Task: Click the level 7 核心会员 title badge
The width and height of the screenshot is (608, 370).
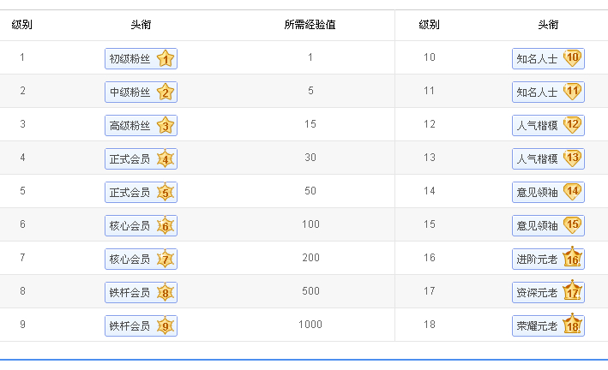Action: pos(141,259)
